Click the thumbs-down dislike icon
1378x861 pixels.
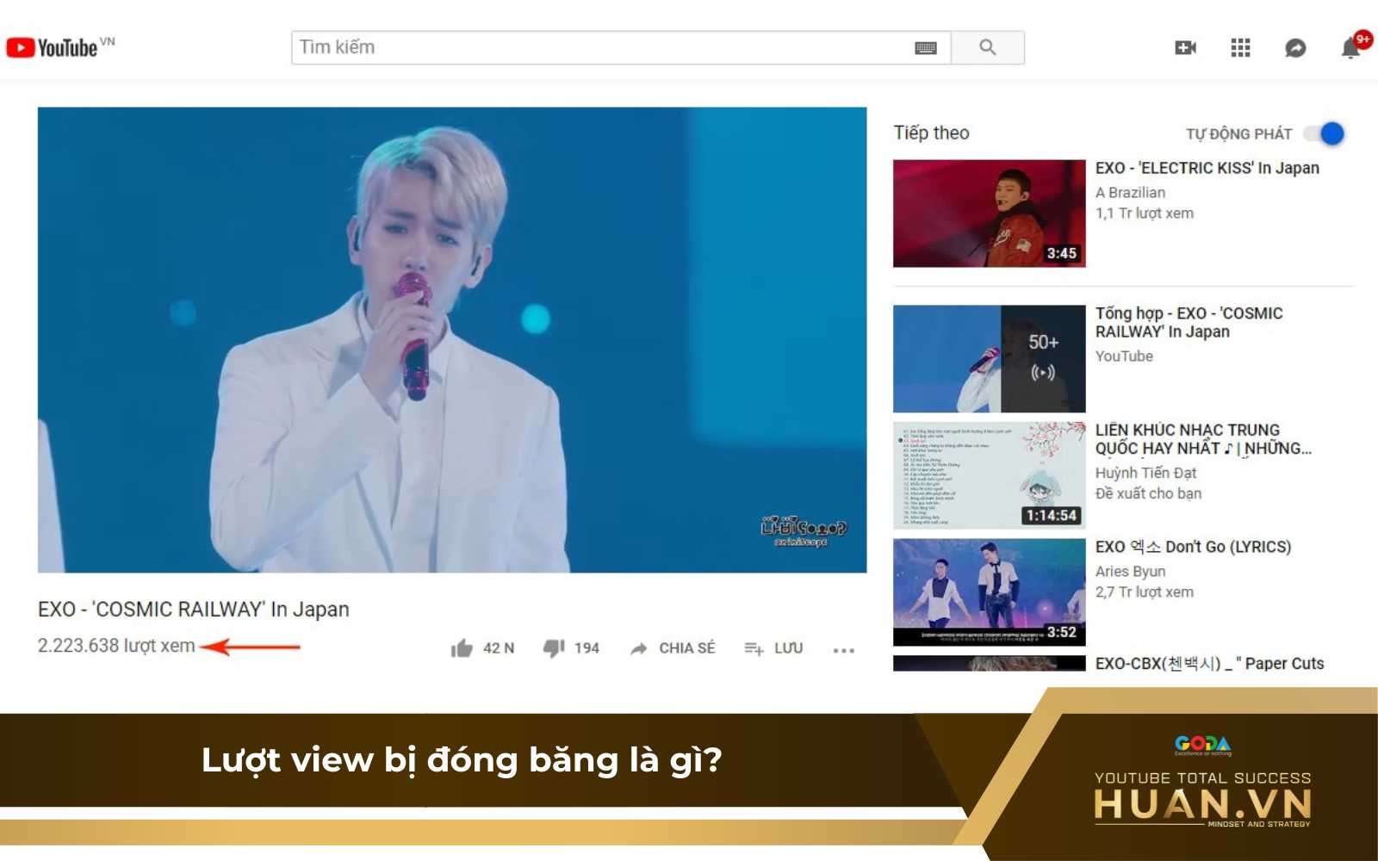554,647
